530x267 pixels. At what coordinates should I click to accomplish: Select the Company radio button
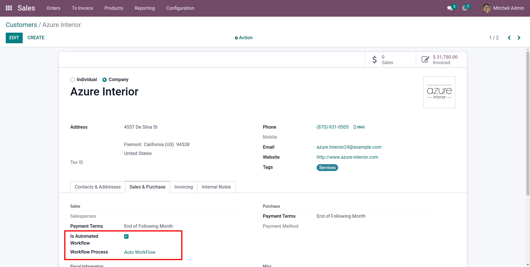104,80
